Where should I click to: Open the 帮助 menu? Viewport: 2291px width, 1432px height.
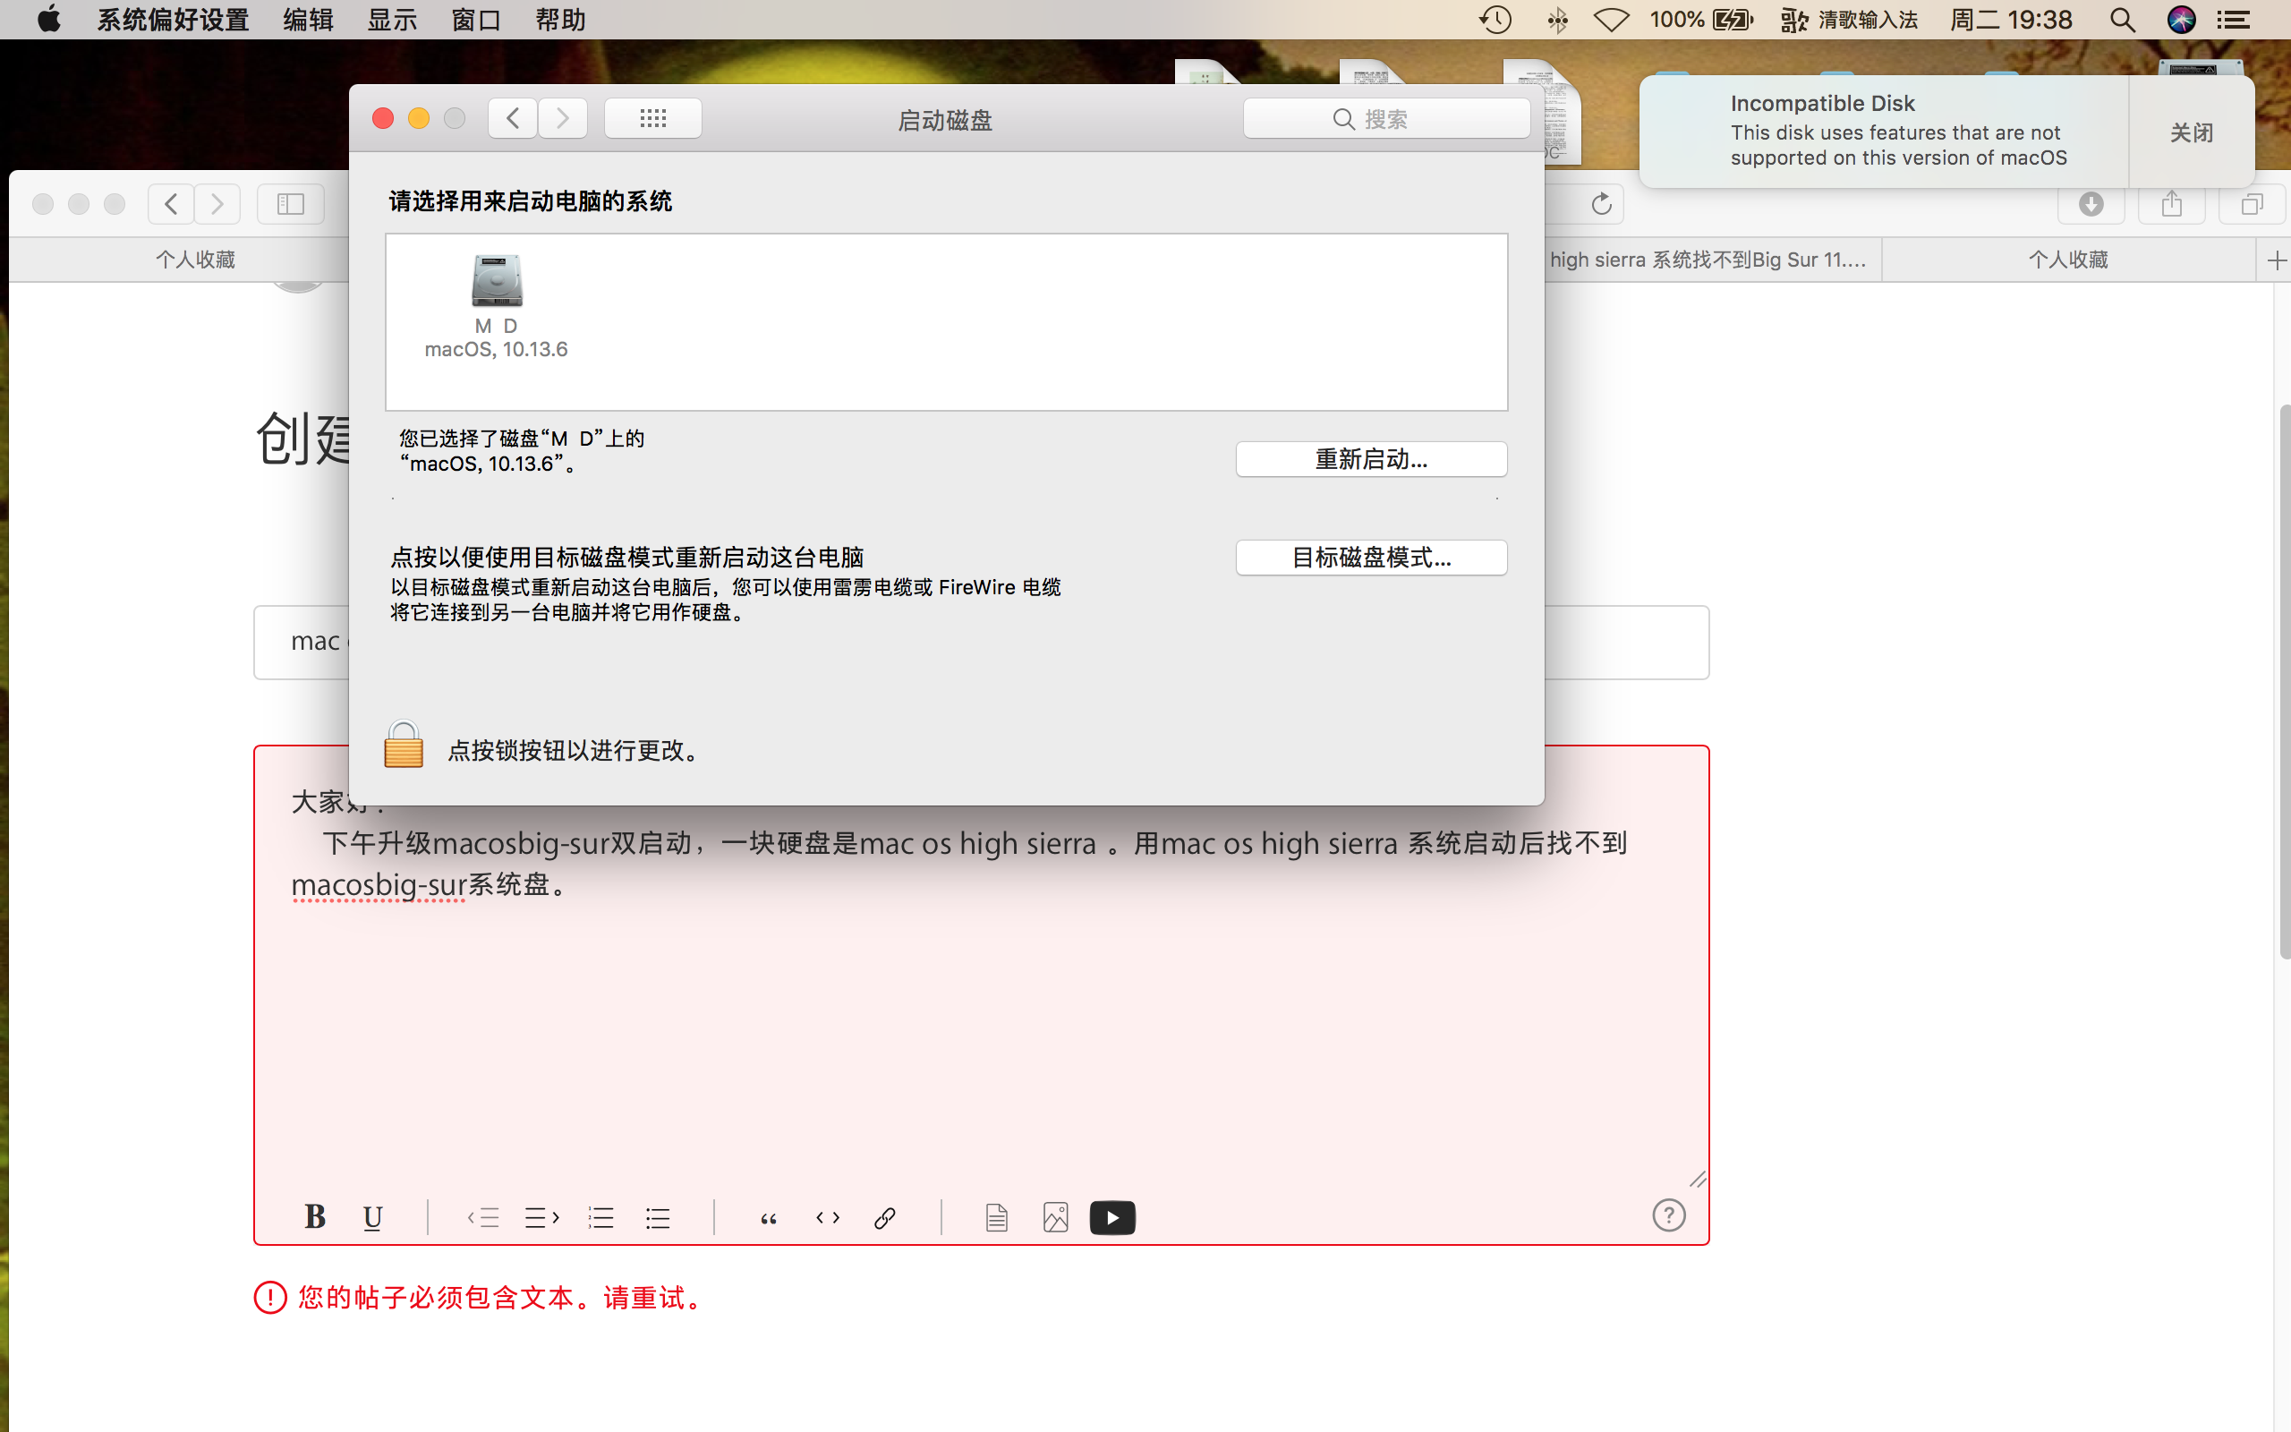point(560,20)
